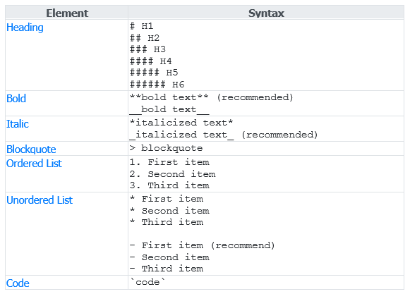This screenshot has height=294, width=410.
Task: Click the '`code`' syntax text
Action: click(147, 282)
